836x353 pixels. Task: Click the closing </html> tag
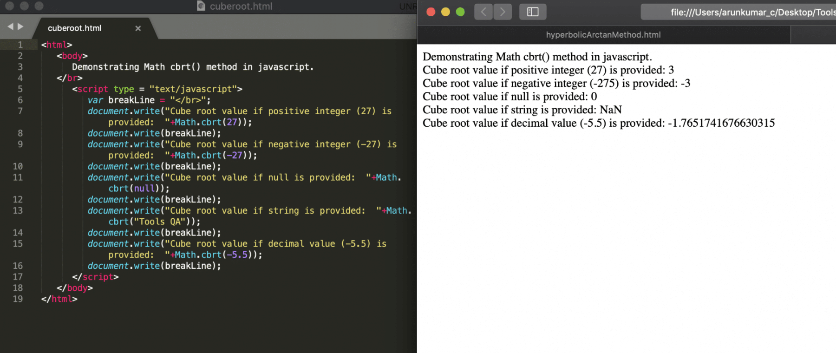59,299
